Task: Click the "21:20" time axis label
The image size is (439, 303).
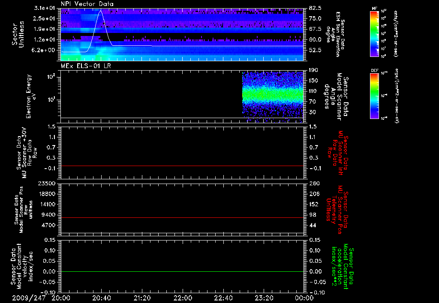Action: click(142, 298)
